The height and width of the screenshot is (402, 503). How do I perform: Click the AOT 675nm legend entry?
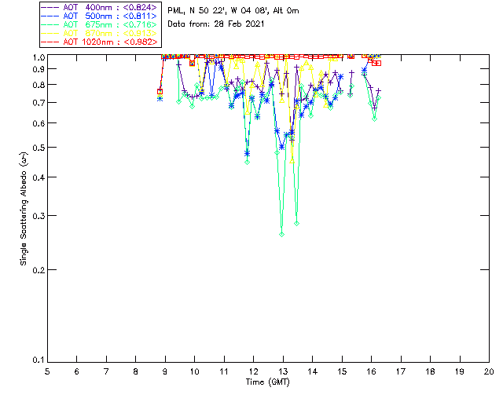pyautogui.click(x=100, y=24)
